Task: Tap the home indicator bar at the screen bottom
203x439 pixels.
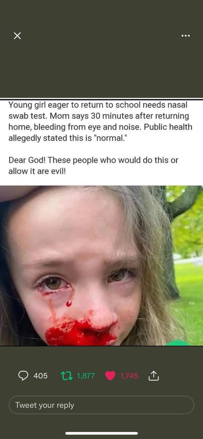Action: [x=101, y=433]
